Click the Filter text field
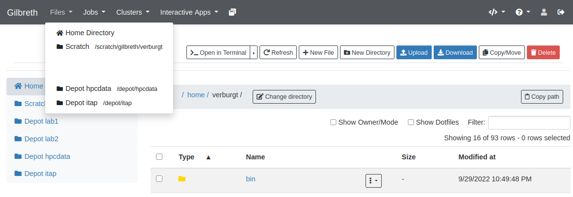 pyautogui.click(x=529, y=123)
